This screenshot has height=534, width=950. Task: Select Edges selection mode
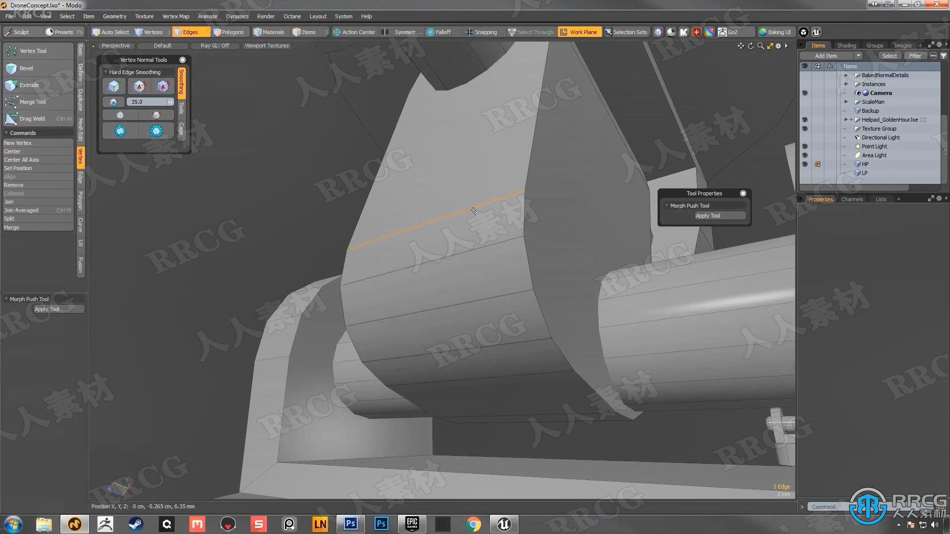189,32
